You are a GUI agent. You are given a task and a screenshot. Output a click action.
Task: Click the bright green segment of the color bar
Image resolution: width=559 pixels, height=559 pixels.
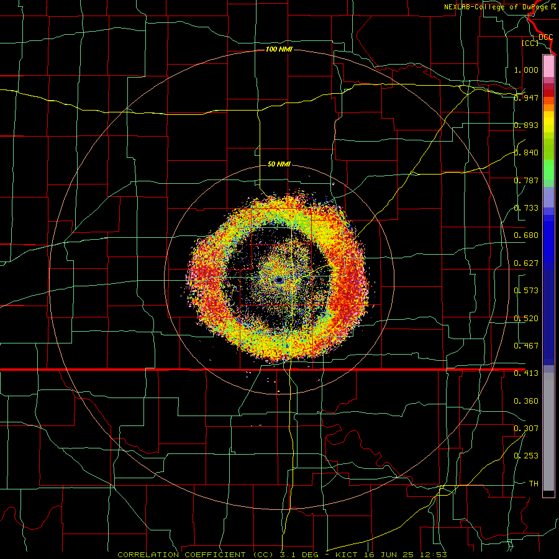pos(548,170)
